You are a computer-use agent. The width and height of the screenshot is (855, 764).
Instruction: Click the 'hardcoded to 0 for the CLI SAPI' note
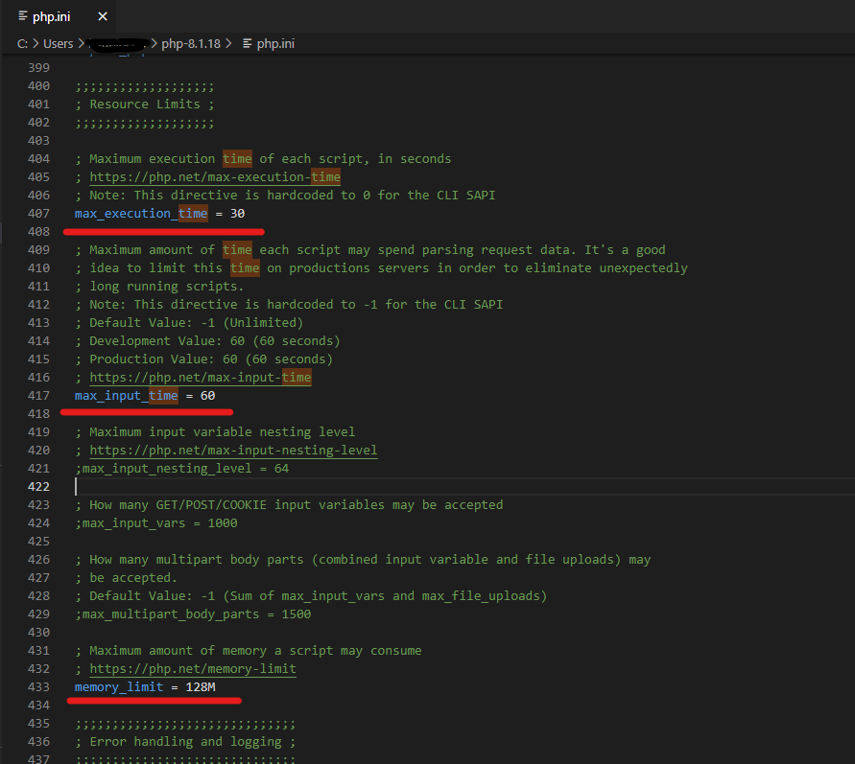pos(285,195)
